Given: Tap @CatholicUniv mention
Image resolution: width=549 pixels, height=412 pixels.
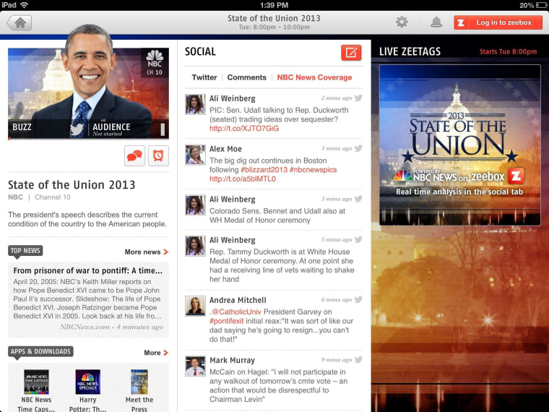Looking at the screenshot, I should 236,312.
